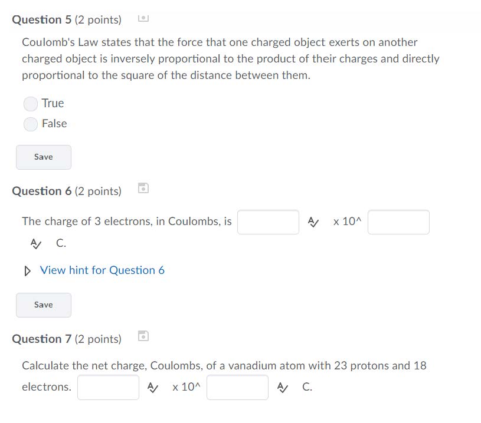481x423 pixels.
Task: Focus the Question 7 coefficient input box
Action: tap(109, 388)
